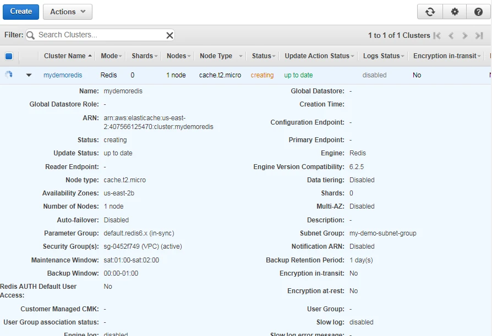Collapse the mydemoredis details row

pyautogui.click(x=29, y=75)
